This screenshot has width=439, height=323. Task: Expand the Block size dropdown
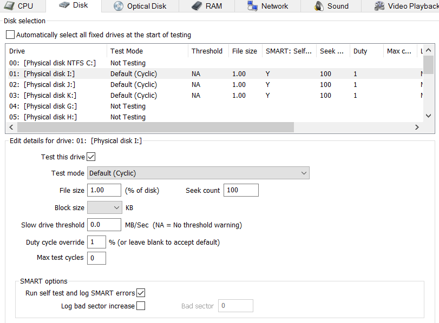pyautogui.click(x=104, y=207)
